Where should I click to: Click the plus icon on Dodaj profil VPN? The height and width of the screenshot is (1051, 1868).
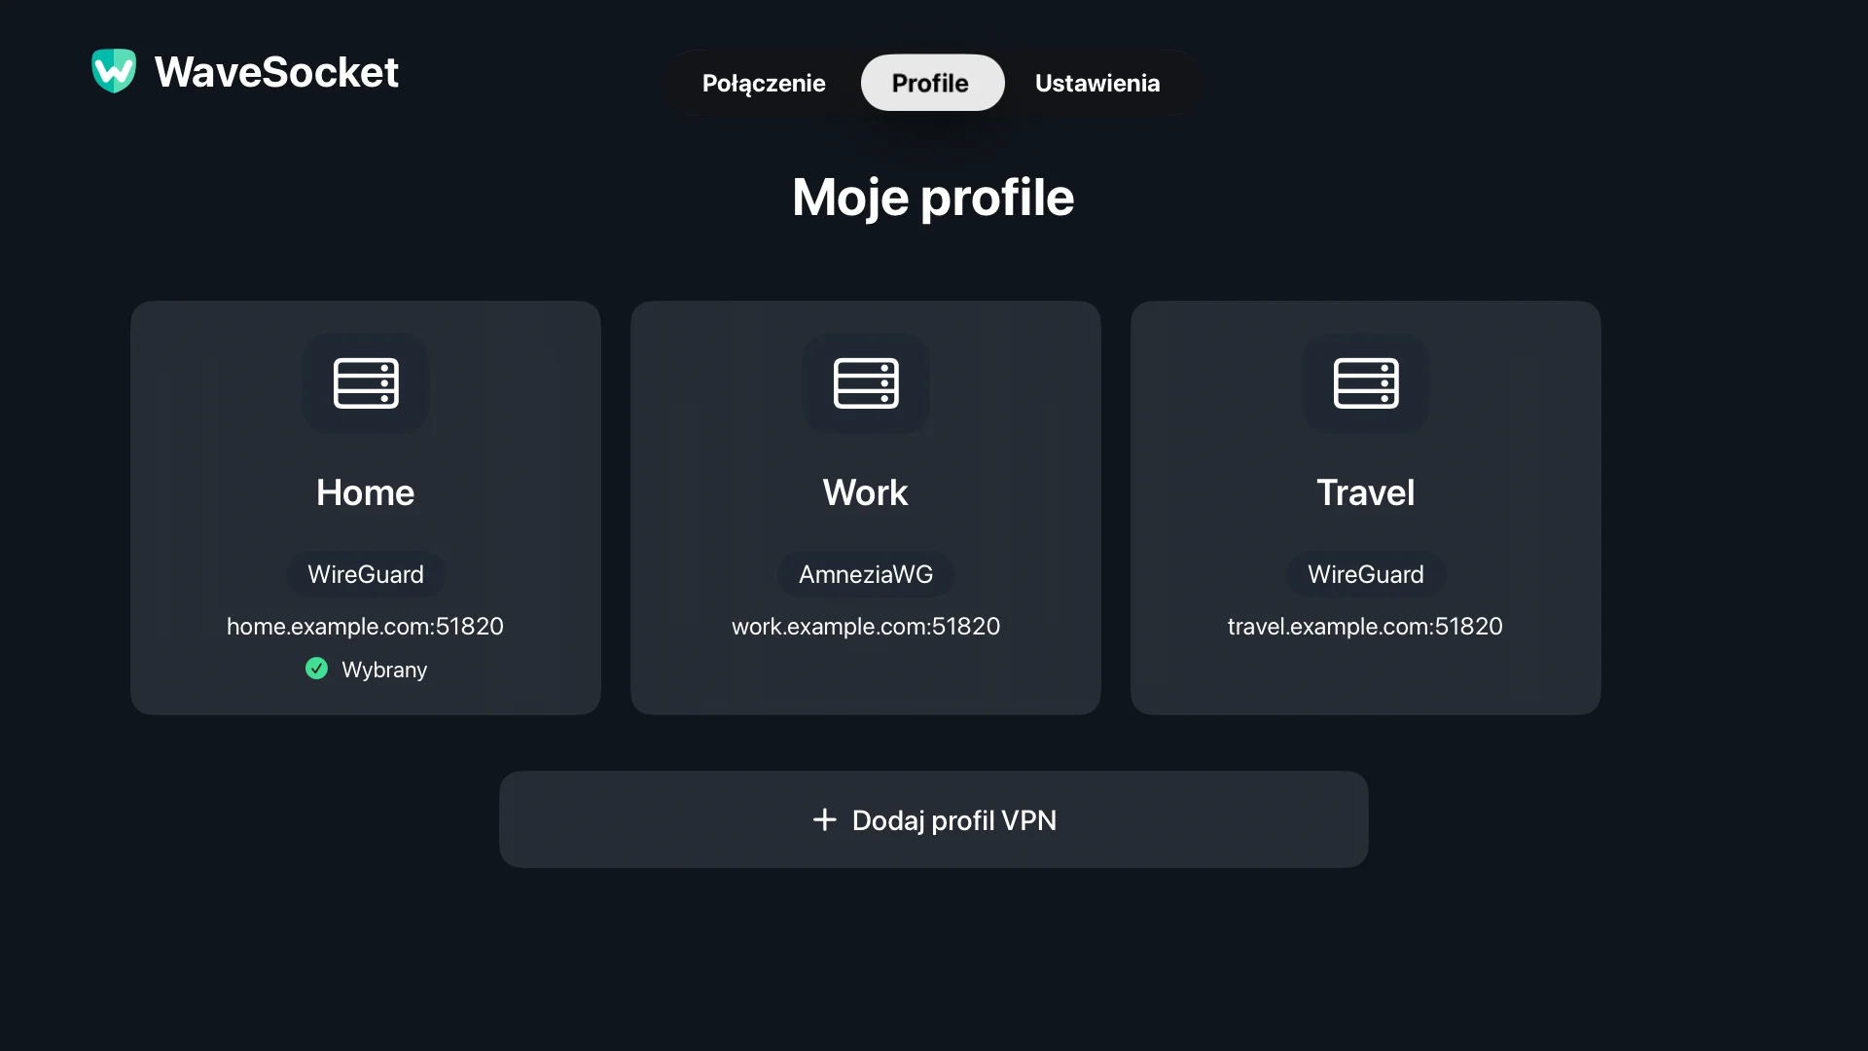click(824, 819)
